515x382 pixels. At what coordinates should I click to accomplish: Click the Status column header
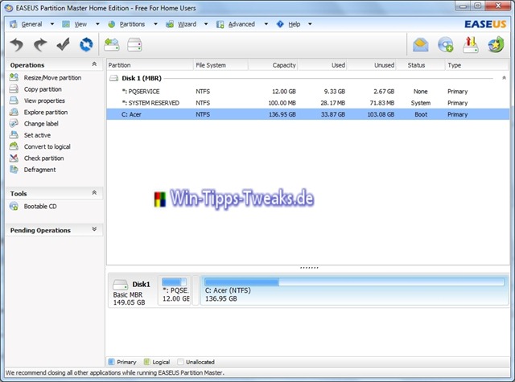pyautogui.click(x=420, y=65)
